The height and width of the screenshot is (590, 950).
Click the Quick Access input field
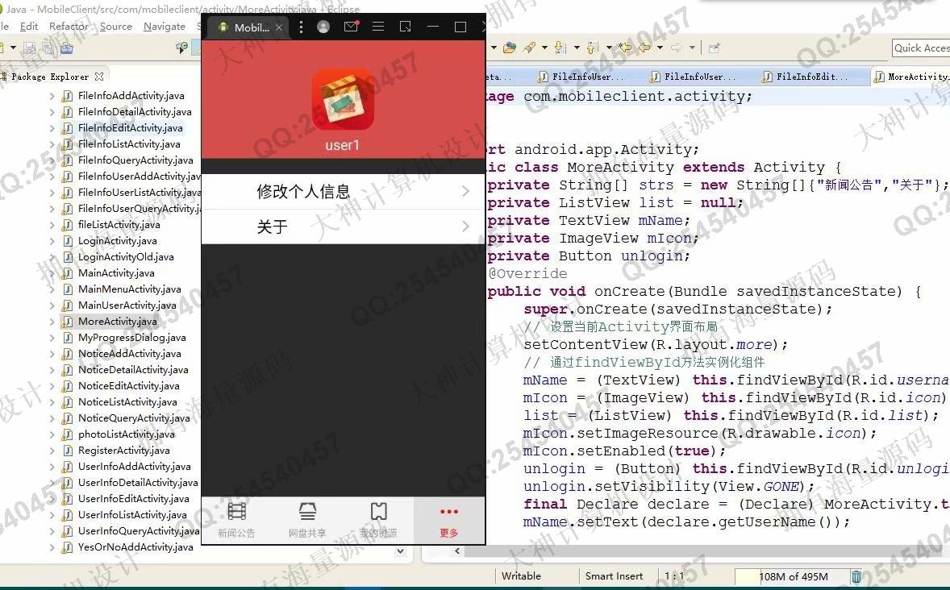point(921,48)
